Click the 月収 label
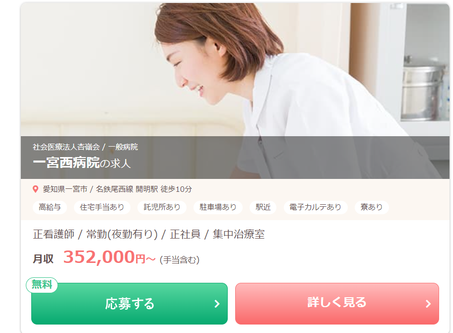The width and height of the screenshot is (453, 333). tap(43, 258)
